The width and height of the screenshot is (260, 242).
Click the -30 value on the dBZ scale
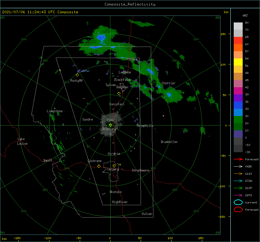[248, 152]
